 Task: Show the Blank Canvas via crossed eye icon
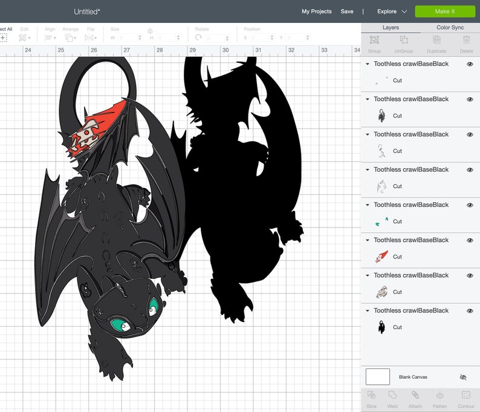[463, 377]
